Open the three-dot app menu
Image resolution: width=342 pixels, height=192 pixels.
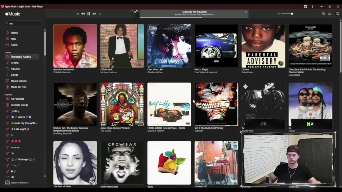tap(313, 6)
